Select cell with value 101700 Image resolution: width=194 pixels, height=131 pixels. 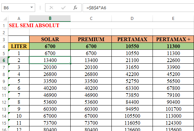[x=173, y=109]
